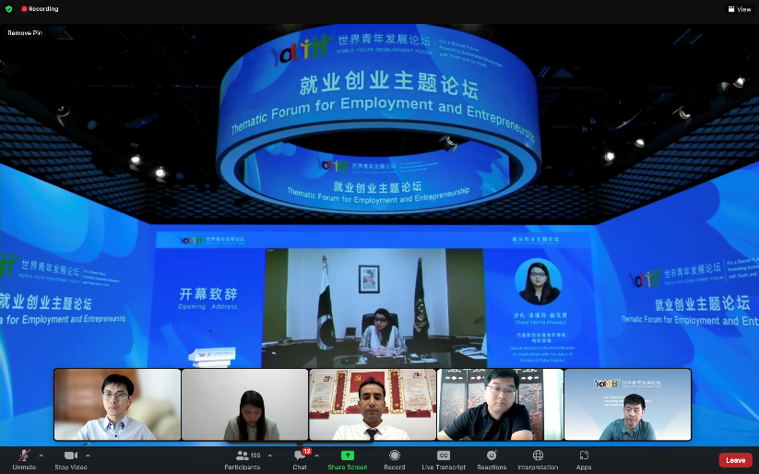Select thumbnail of man in black shirt
The height and width of the screenshot is (474, 759).
[500, 405]
